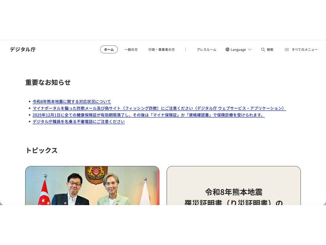Open the マイナポータル phishing warning link
This screenshot has width=326, height=245.
point(159,108)
